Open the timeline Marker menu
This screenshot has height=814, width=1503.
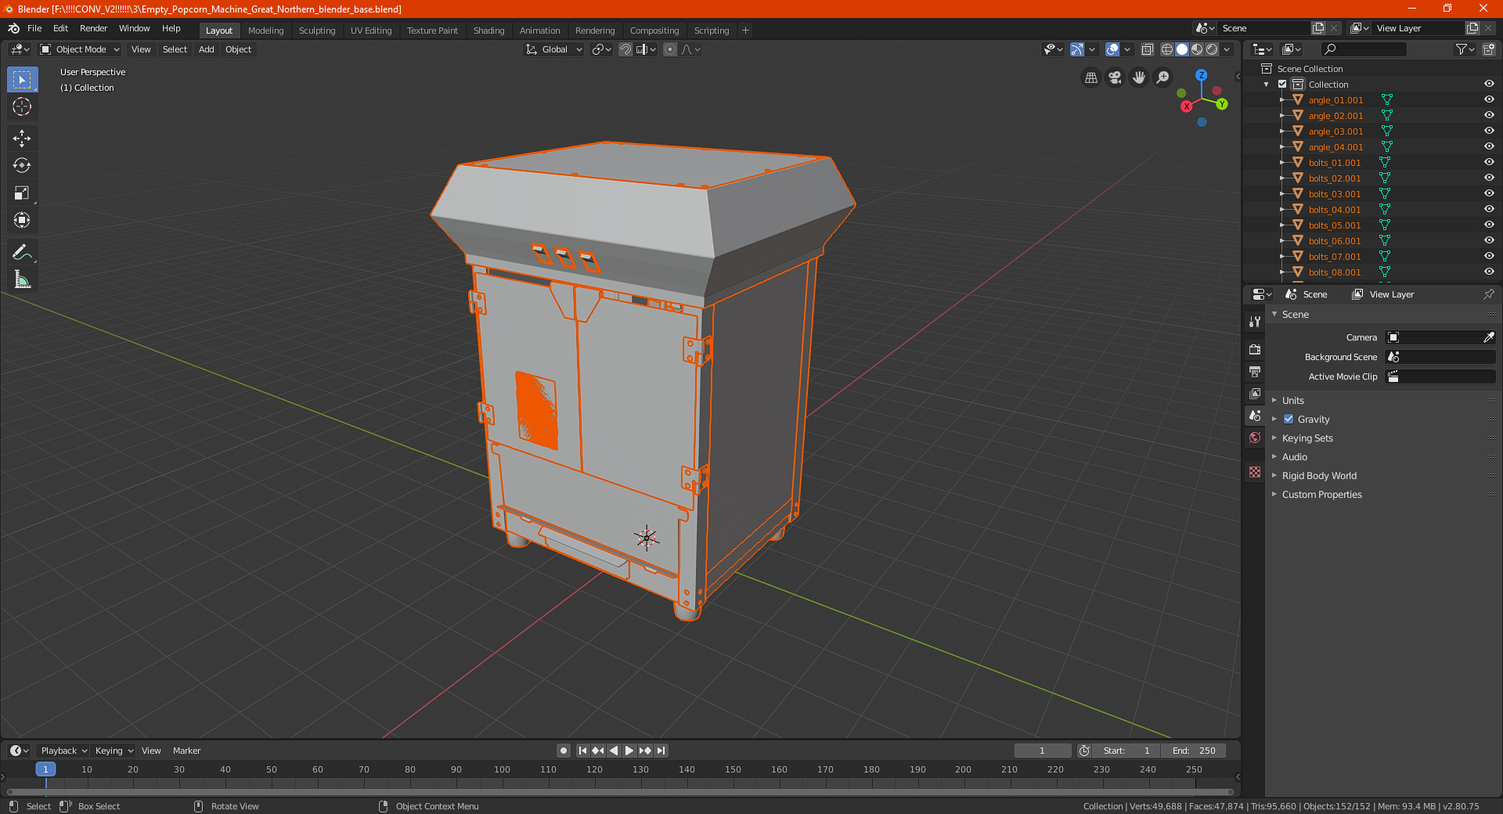pyautogui.click(x=186, y=751)
